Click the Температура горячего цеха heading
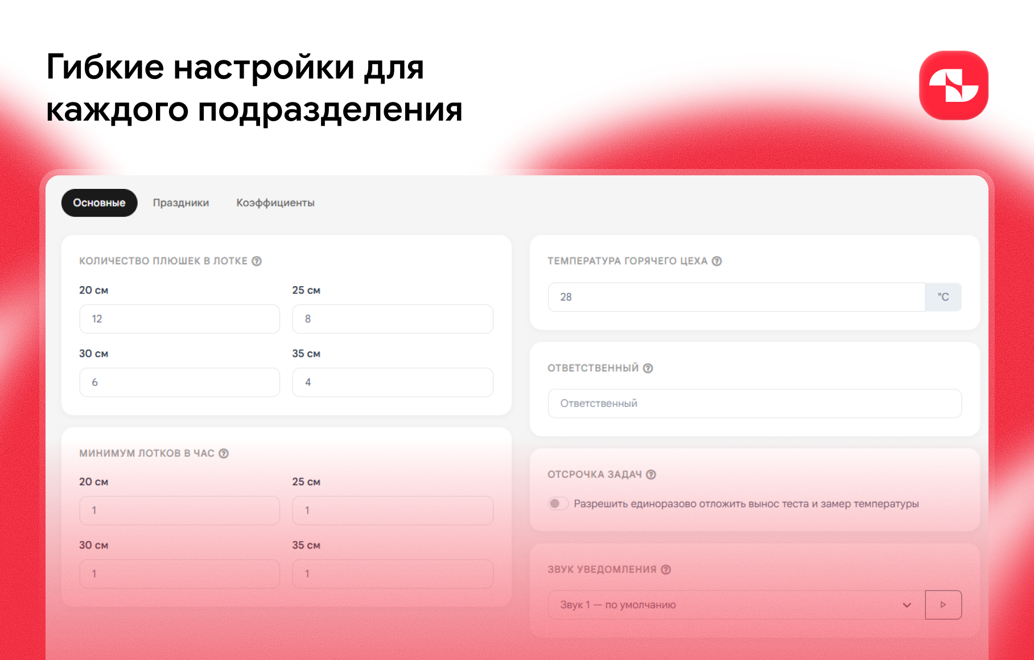 click(627, 261)
